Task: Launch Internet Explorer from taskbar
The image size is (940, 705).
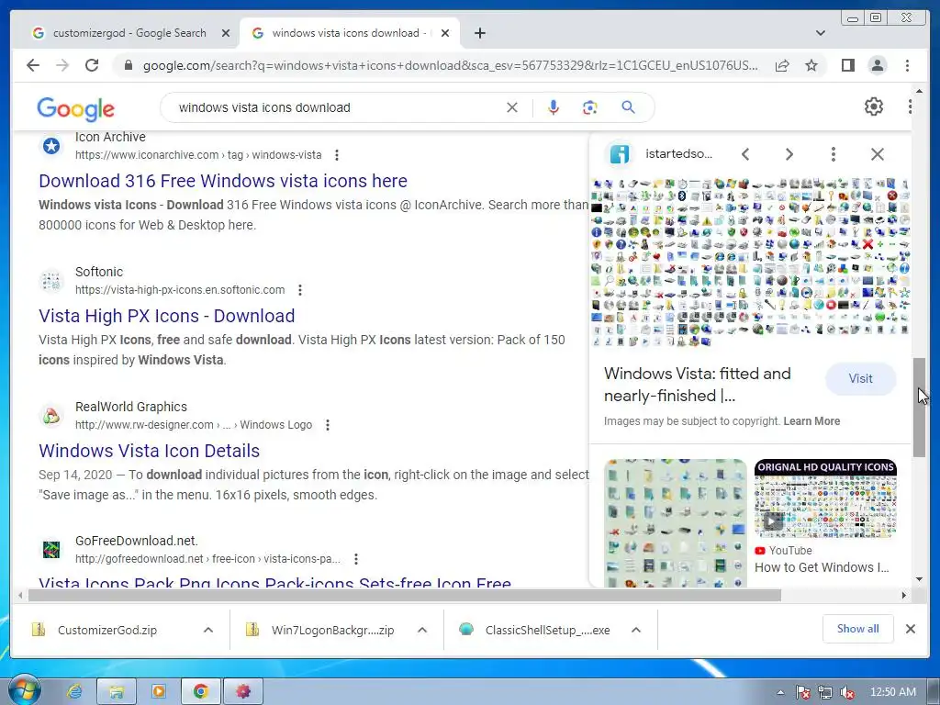Action: 73,692
